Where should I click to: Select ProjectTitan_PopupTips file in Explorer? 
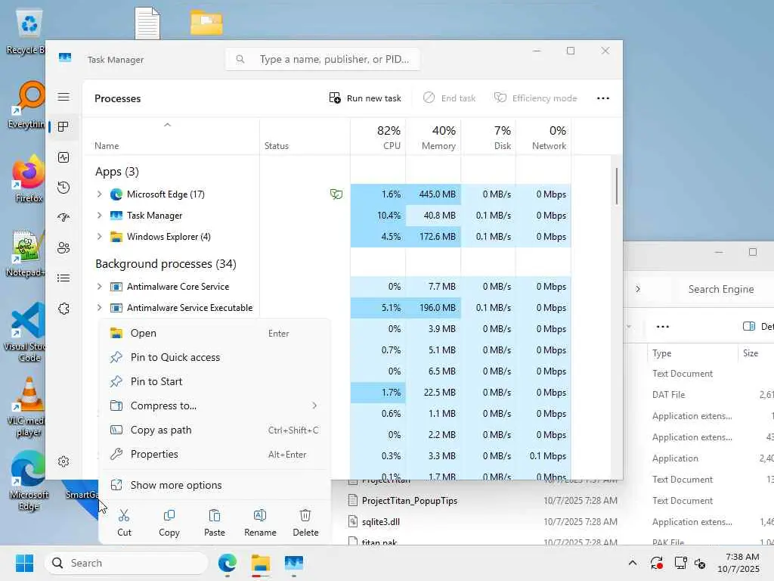click(x=409, y=501)
